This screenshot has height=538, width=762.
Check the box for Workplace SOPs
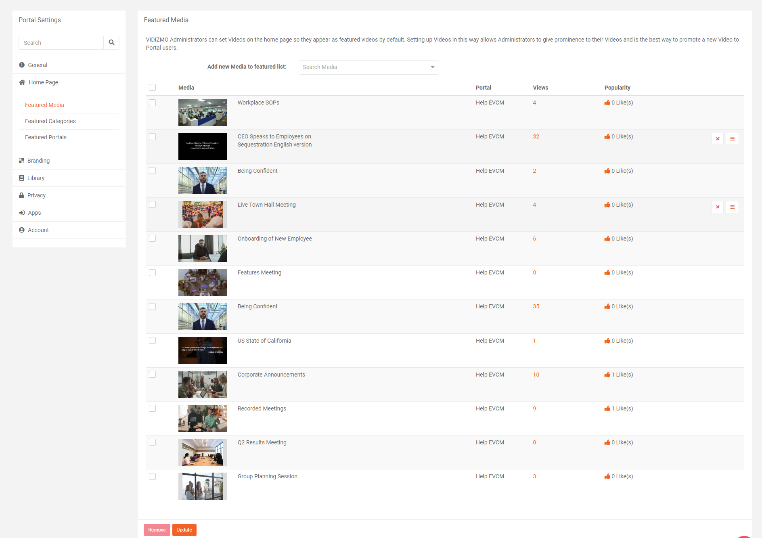pos(152,103)
